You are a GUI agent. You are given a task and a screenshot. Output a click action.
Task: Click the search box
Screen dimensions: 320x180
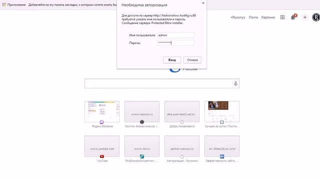point(162,83)
